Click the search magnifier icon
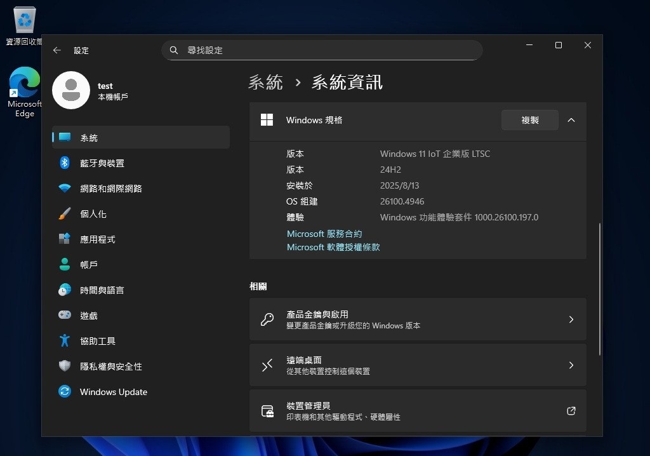The image size is (650, 456). point(174,50)
